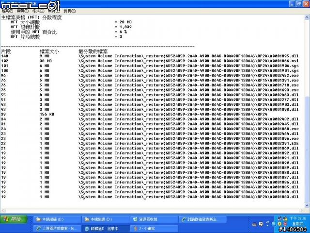The width and height of the screenshot is (310, 233).
Task: Click the Windows 開始 Start button
Action: 14,219
